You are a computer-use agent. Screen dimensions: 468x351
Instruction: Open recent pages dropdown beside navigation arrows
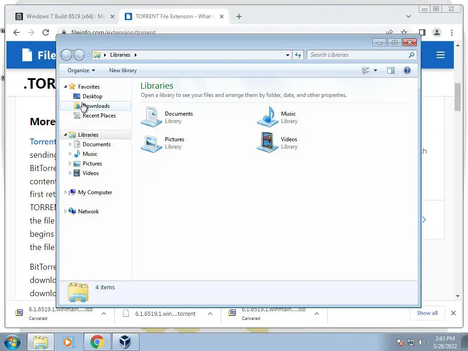(x=88, y=55)
